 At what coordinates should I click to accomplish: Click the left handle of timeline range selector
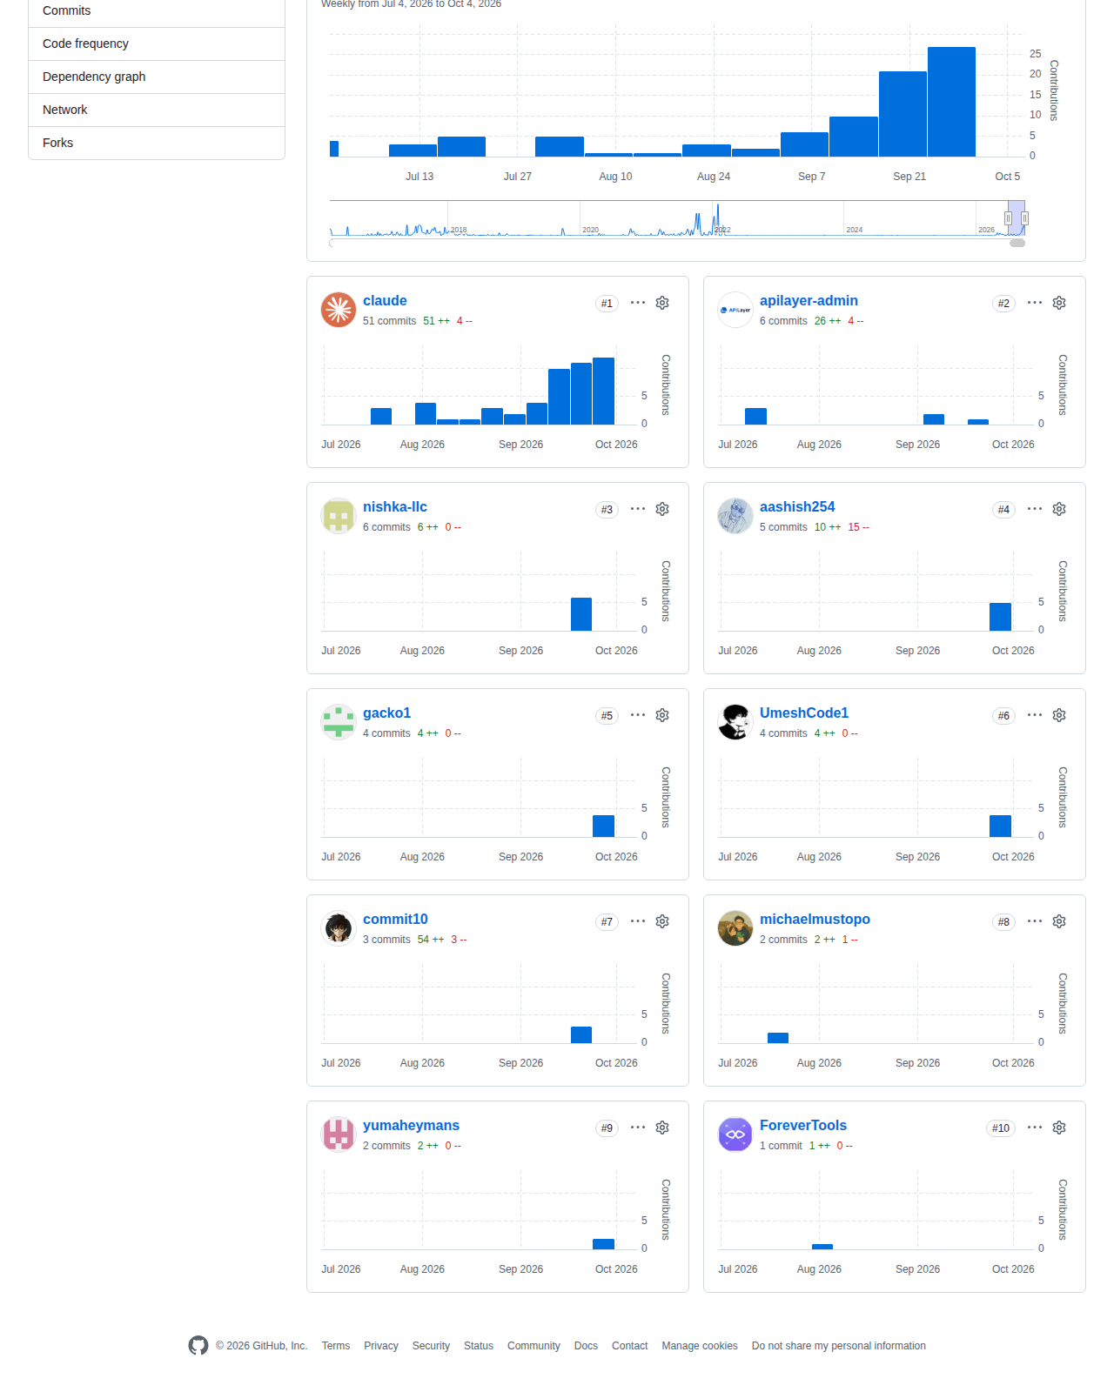[x=1008, y=218]
